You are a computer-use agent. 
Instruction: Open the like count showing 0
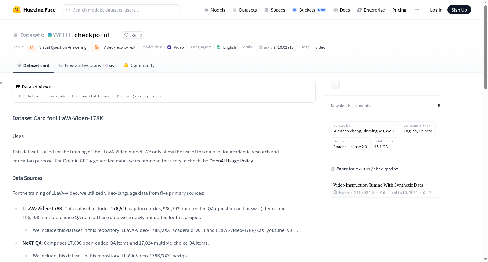point(141,35)
